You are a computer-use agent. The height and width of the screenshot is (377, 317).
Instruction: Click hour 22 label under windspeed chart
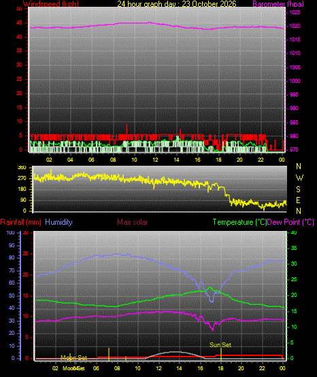coord(261,160)
